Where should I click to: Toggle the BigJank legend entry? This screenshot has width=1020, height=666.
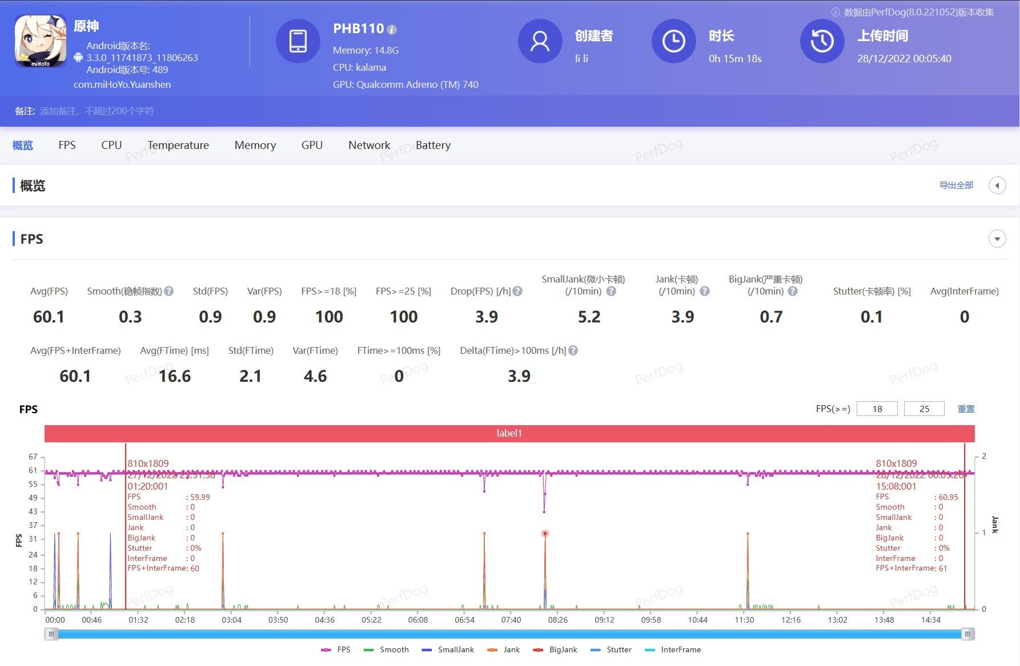(555, 649)
